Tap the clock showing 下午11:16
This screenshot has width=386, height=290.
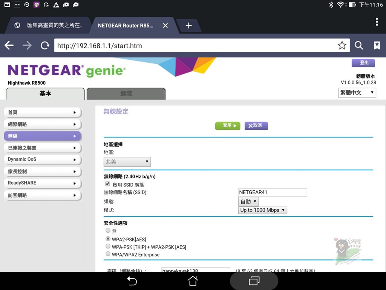(x=371, y=5)
